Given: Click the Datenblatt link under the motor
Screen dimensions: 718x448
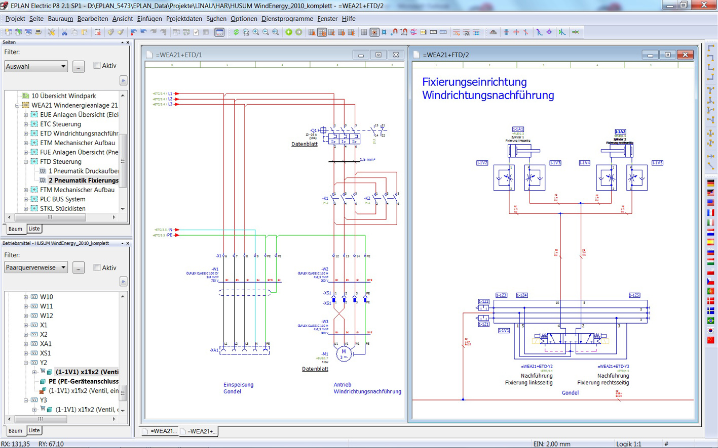Looking at the screenshot, I should pyautogui.click(x=315, y=369).
